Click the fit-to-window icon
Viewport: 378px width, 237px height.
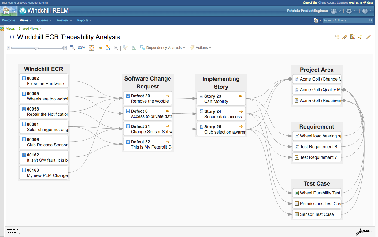[x=91, y=48]
